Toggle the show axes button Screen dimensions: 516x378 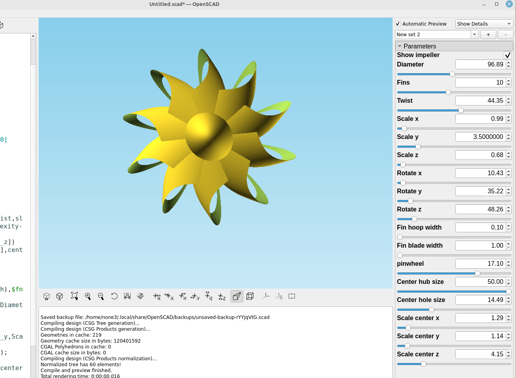click(x=266, y=296)
